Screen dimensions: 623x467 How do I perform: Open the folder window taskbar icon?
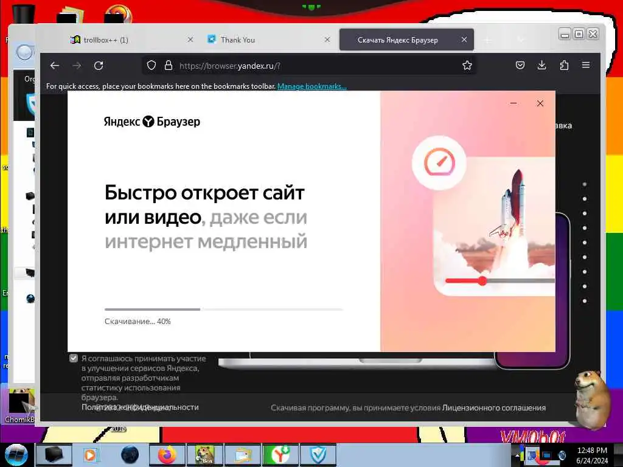pyautogui.click(x=243, y=455)
